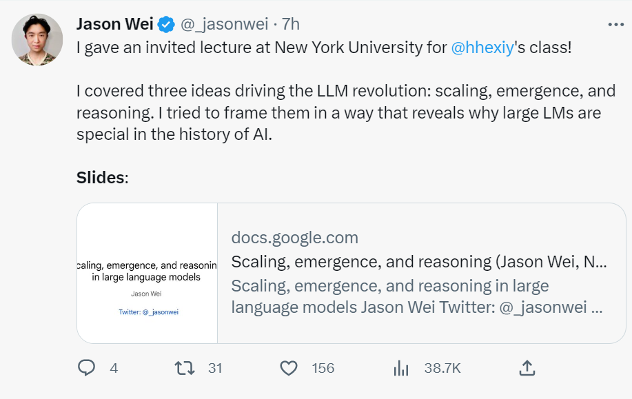Click the 7h timestamp
Image resolution: width=632 pixels, height=399 pixels.
click(291, 24)
